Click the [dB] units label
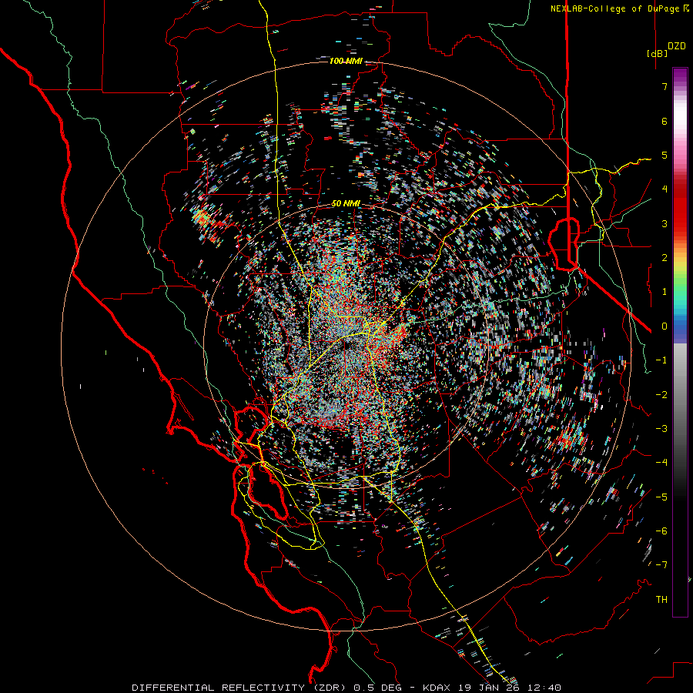This screenshot has width=693, height=693. 658,53
